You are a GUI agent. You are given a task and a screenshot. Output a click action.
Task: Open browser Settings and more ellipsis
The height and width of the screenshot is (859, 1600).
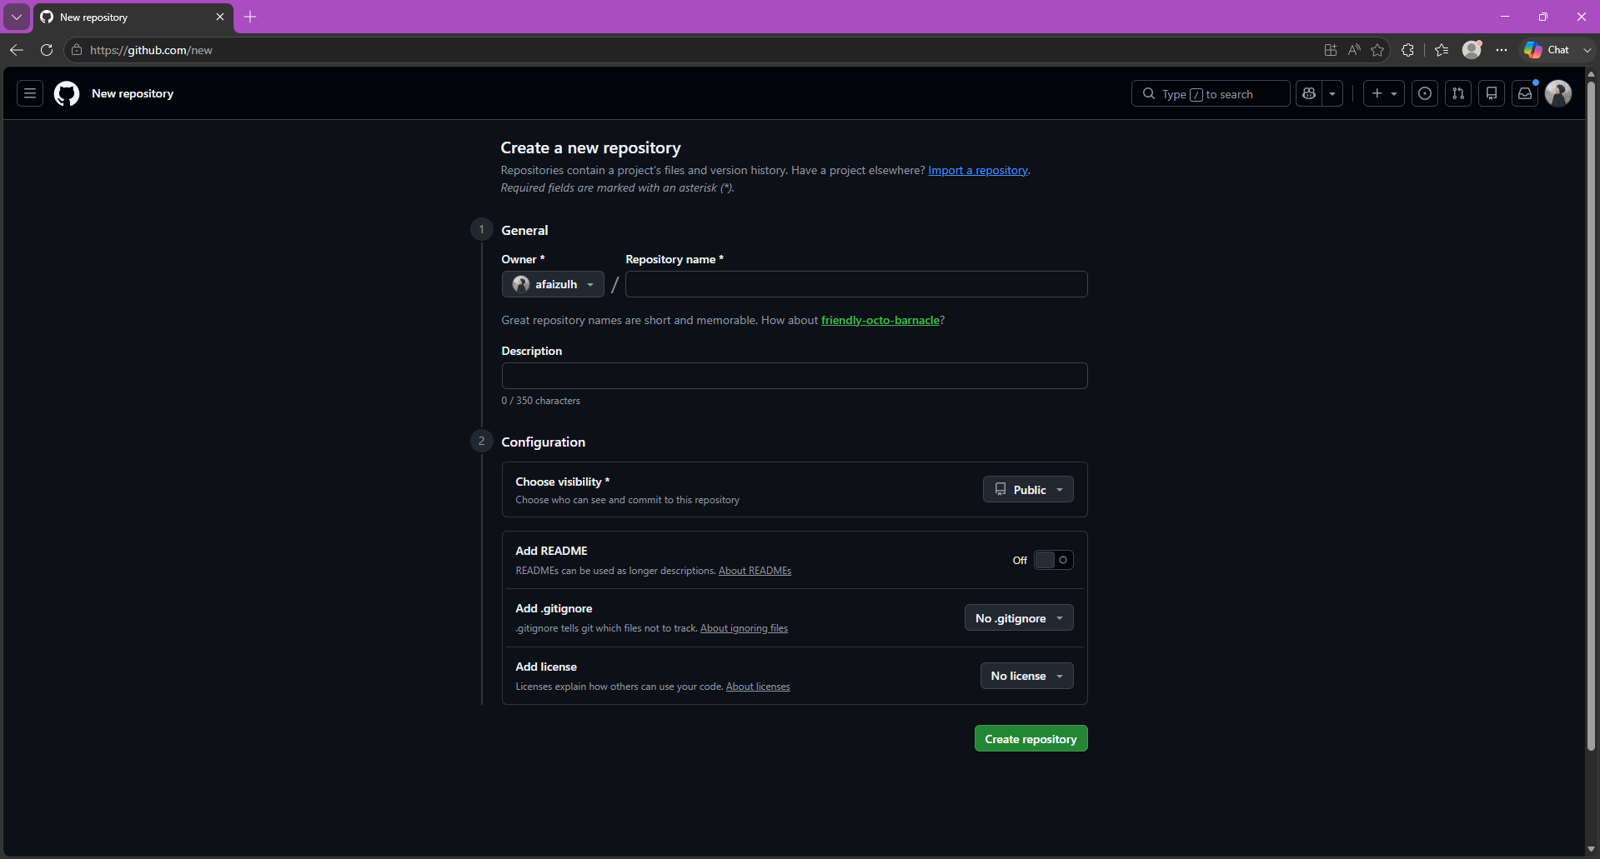coord(1502,50)
